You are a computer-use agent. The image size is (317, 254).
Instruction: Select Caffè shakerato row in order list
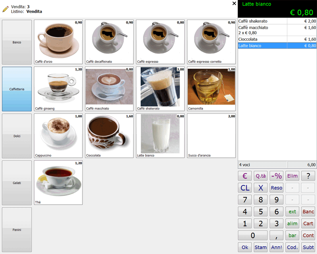tap(277, 21)
